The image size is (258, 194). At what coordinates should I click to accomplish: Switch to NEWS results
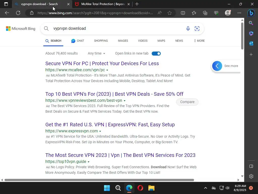tap(179, 41)
